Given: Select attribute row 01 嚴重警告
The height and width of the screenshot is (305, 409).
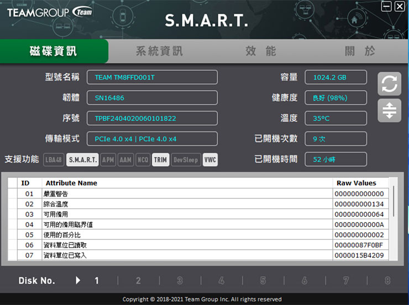Looking at the screenshot, I should [x=198, y=194].
